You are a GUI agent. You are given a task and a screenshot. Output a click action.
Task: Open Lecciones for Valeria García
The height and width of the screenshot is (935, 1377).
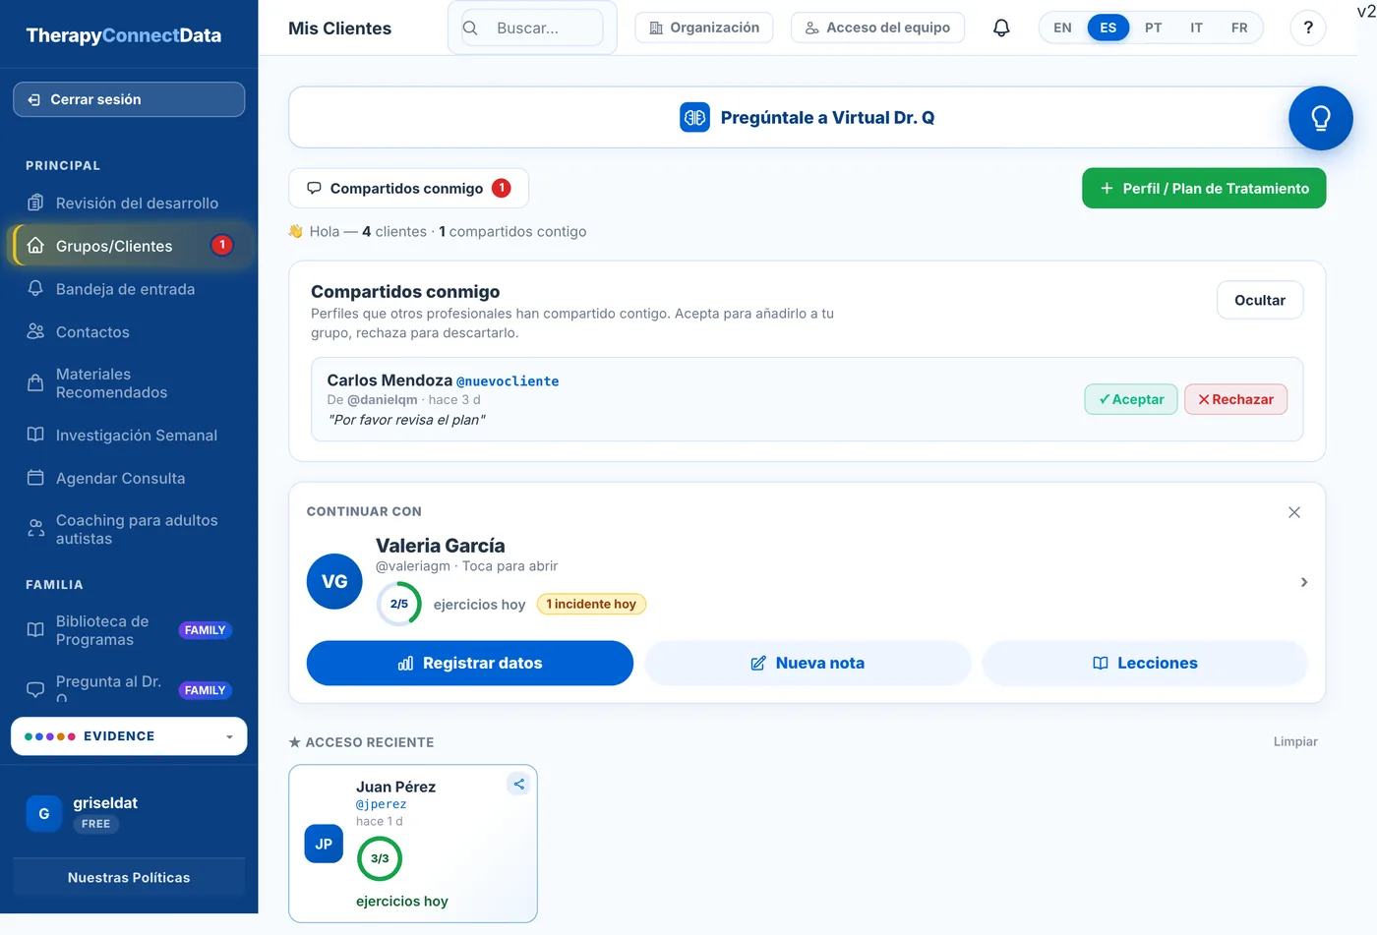pyautogui.click(x=1145, y=663)
